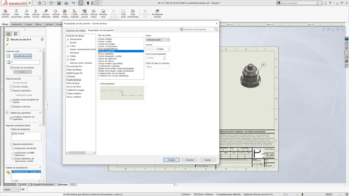Select Grosor de línea in options tree
Image resolution: width=349 pixels, height=196 pixels.
(74, 87)
